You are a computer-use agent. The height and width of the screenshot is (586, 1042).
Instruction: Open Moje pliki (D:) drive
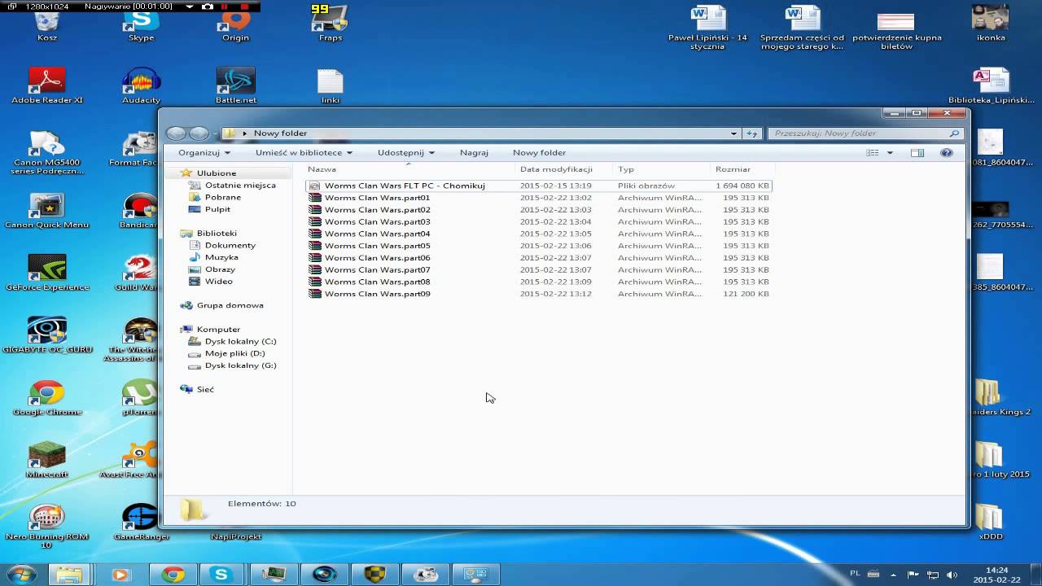pyautogui.click(x=234, y=353)
